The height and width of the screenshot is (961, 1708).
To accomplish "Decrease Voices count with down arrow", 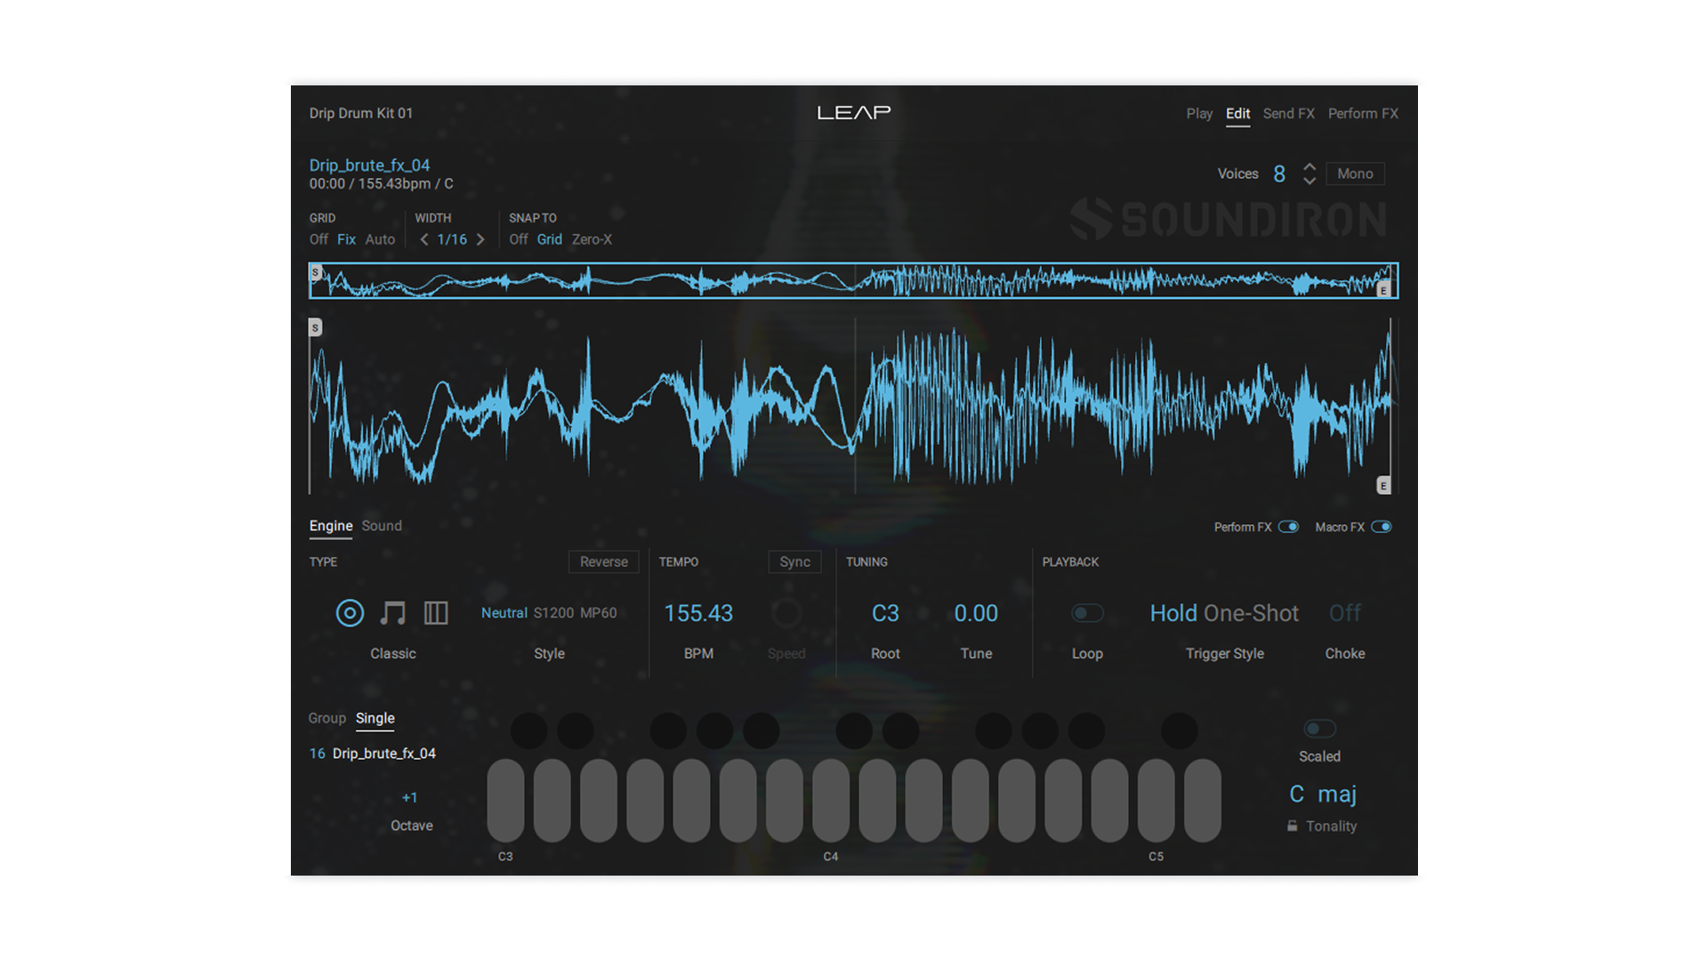I will [x=1309, y=181].
